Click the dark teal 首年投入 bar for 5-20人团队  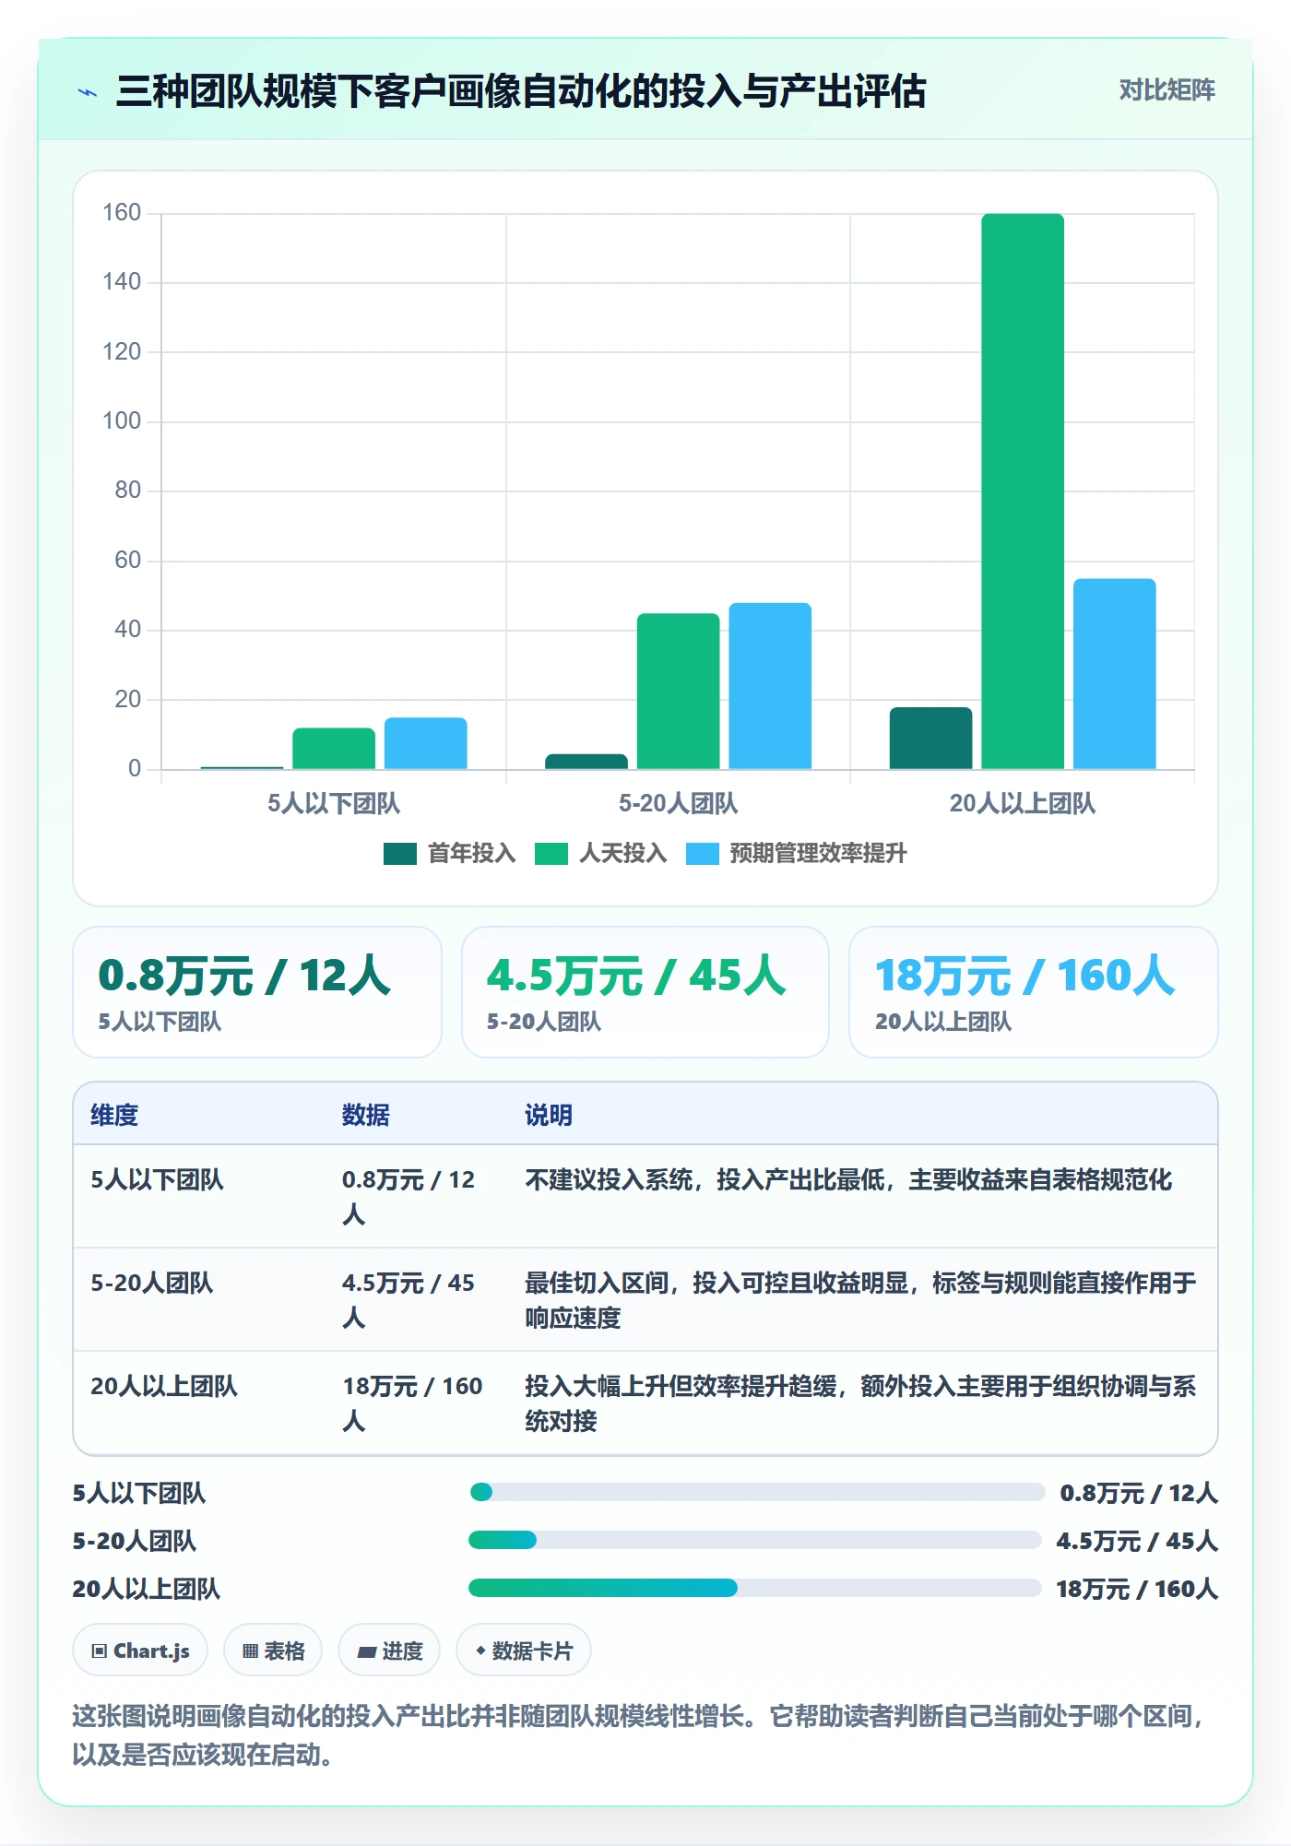point(586,762)
